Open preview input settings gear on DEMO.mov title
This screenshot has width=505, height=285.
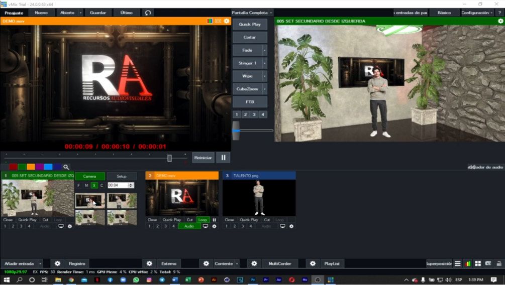(227, 21)
